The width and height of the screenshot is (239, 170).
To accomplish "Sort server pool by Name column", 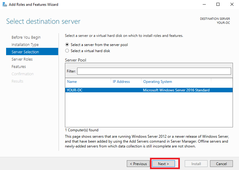I will (88, 82).
